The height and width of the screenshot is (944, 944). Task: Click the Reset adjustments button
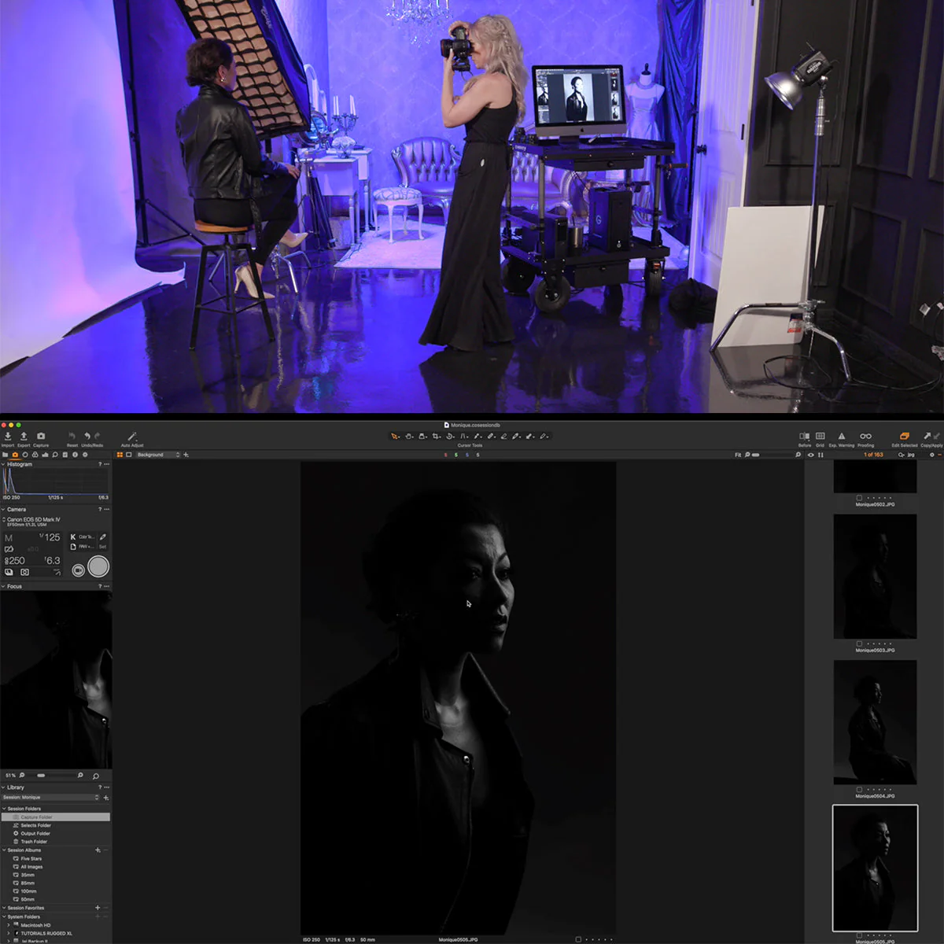[x=72, y=437]
